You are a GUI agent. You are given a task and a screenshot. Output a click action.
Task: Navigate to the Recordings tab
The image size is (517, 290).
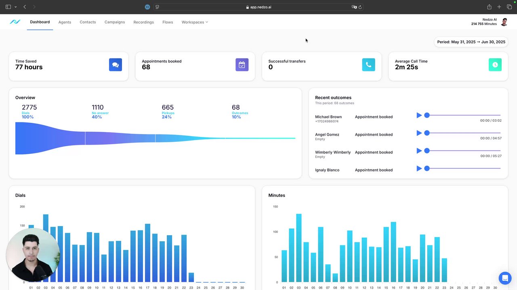(144, 22)
